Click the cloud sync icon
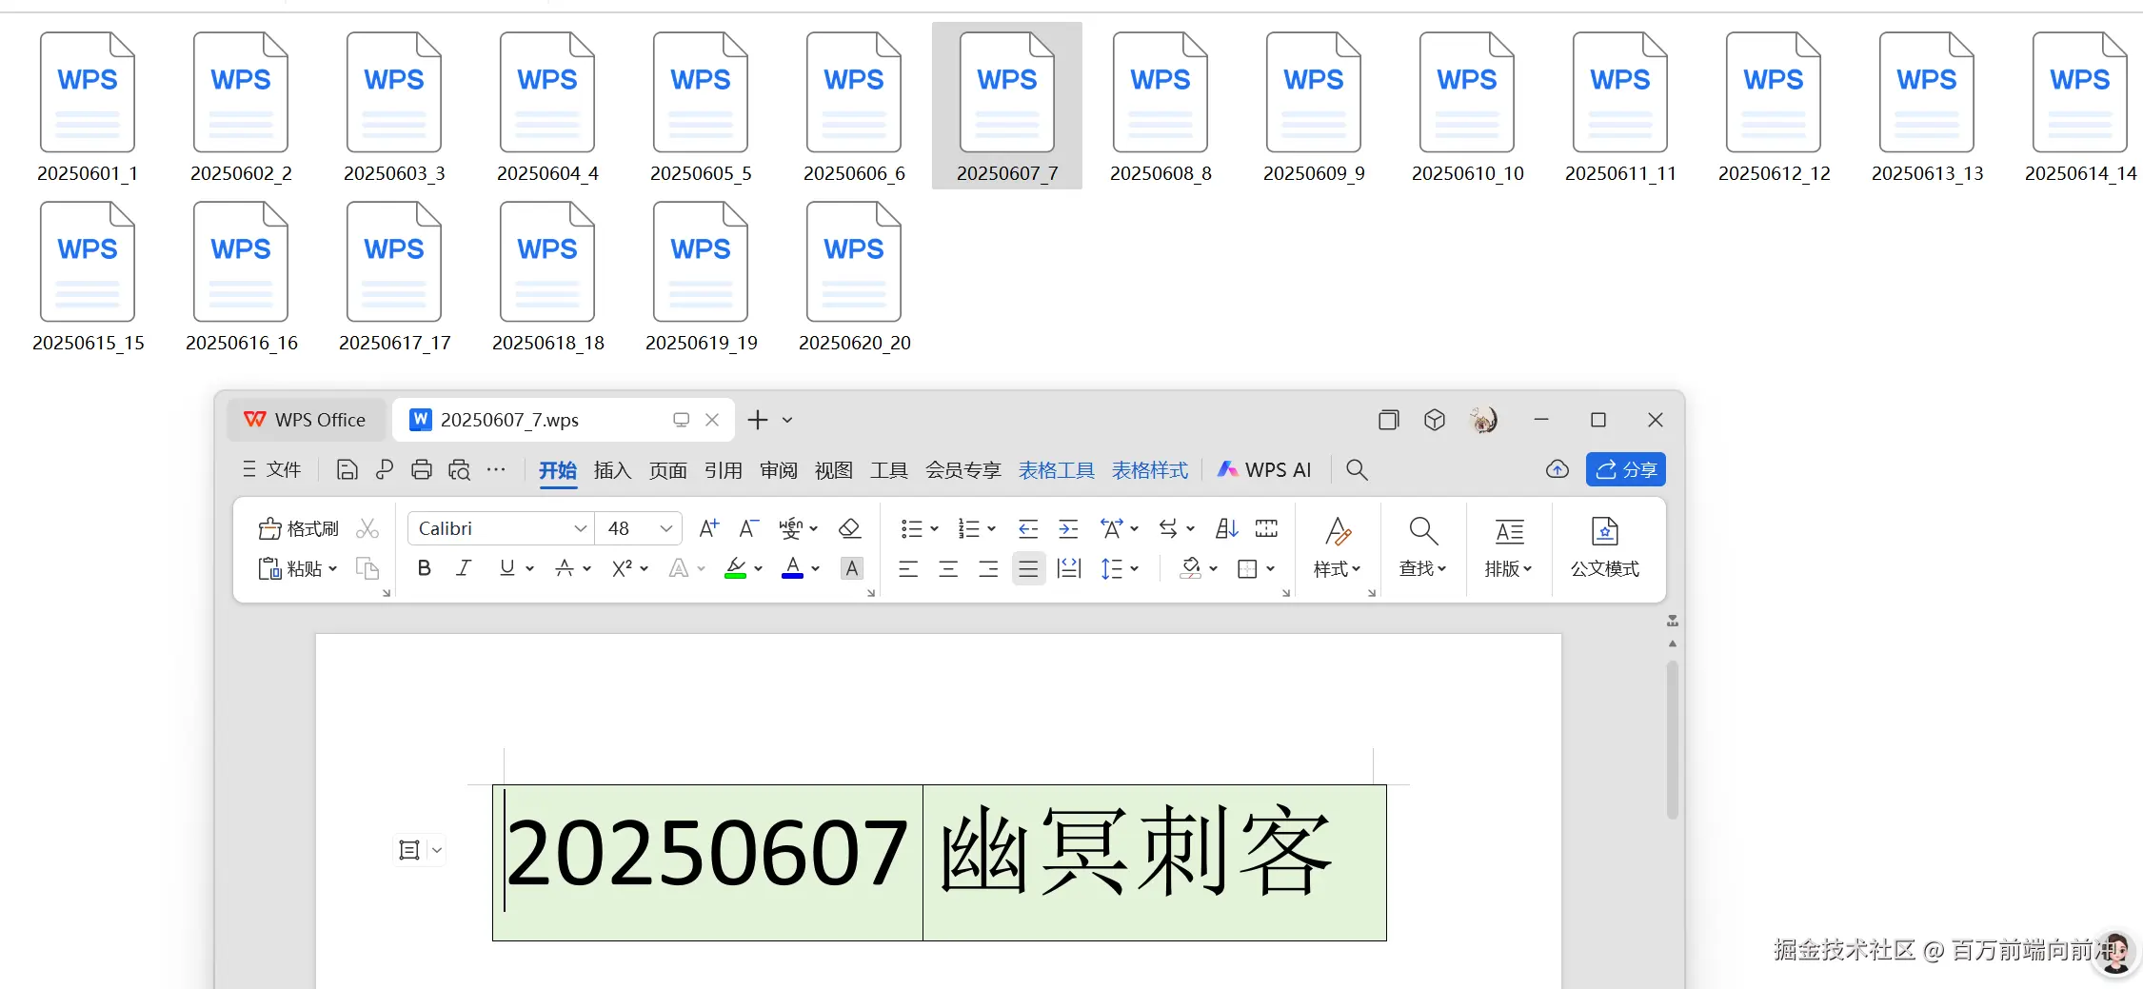The width and height of the screenshot is (2143, 989). (x=1558, y=469)
